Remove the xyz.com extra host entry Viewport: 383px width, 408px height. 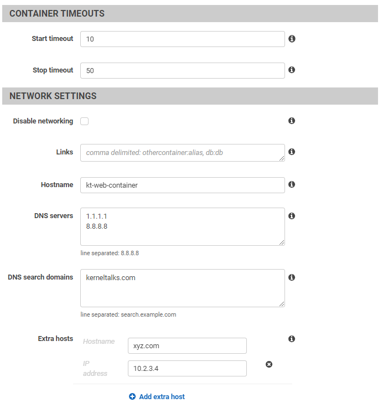coord(269,364)
